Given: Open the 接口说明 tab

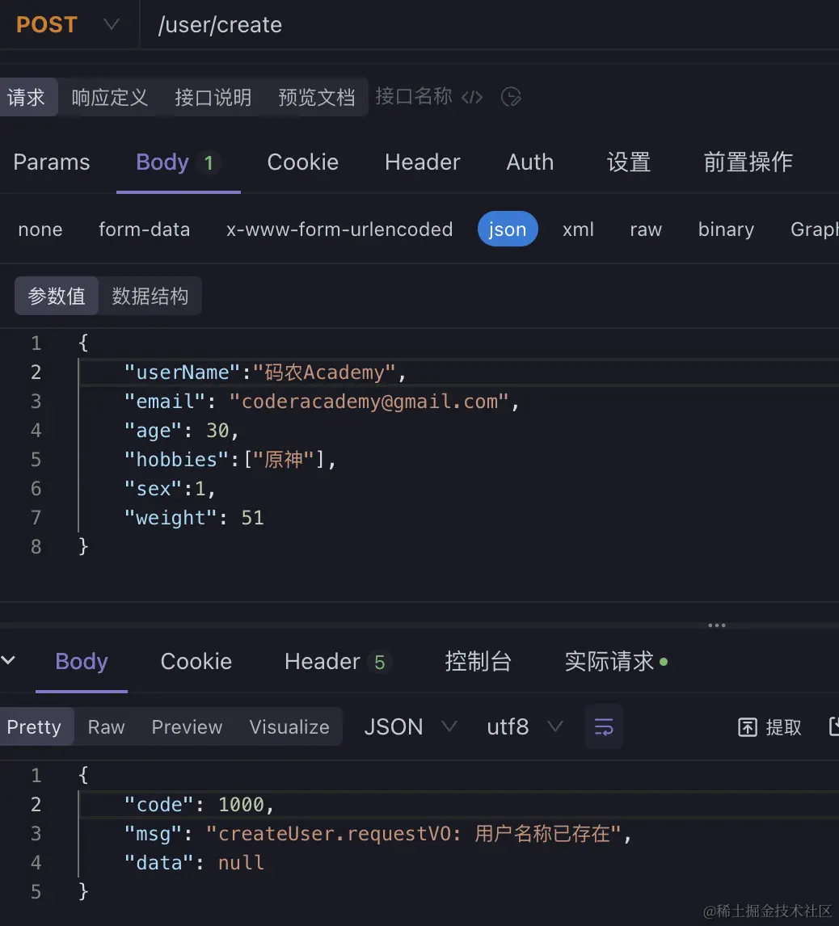Looking at the screenshot, I should tap(213, 97).
